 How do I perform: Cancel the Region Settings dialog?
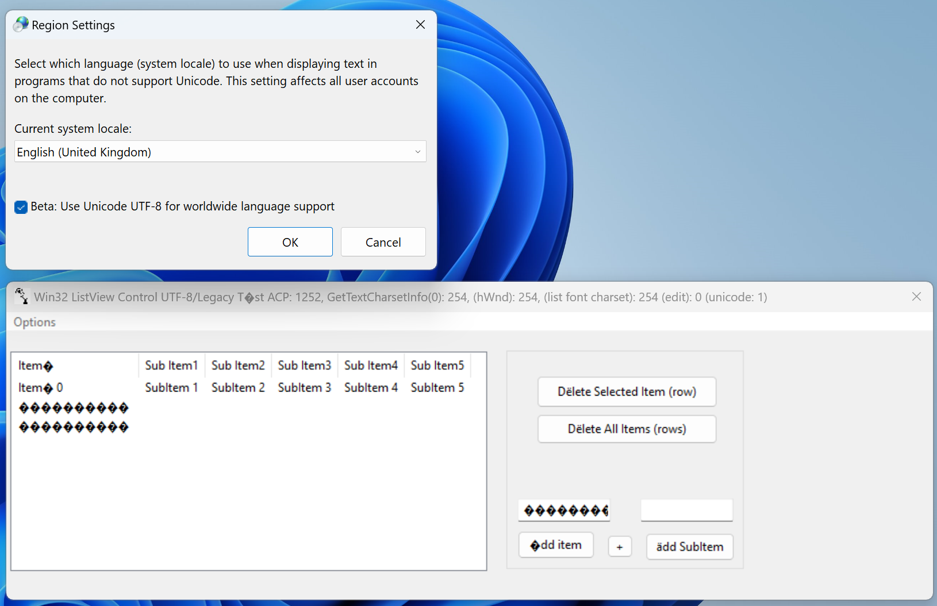point(383,242)
